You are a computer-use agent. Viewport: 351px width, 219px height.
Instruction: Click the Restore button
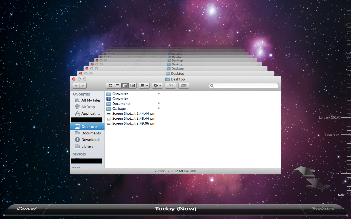[x=323, y=208]
